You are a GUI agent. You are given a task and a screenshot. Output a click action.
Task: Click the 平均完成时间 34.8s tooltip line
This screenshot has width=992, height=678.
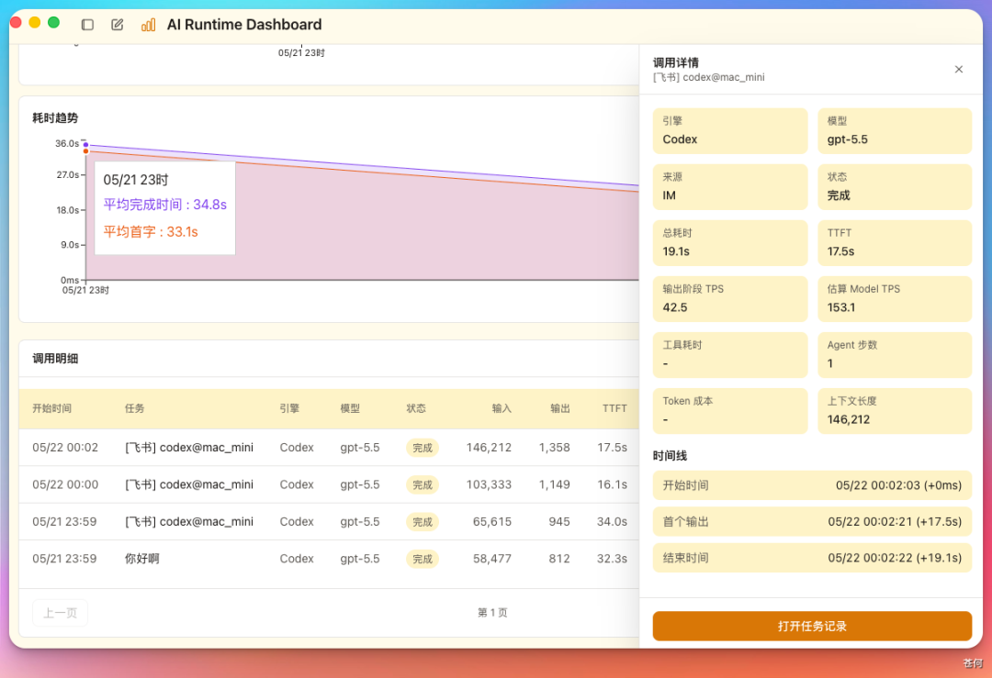point(164,205)
